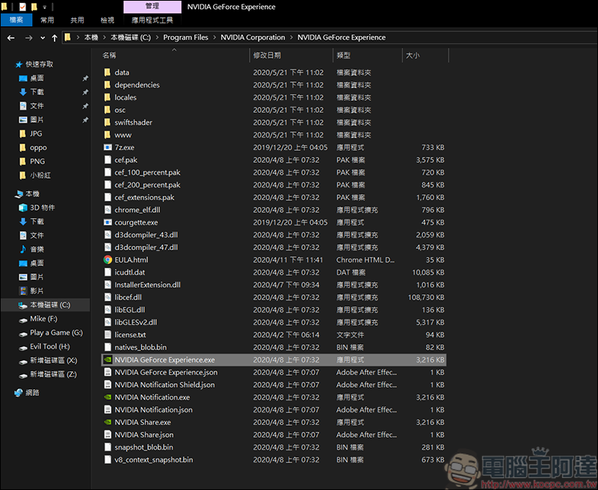Open 影片 in the navigation pane
This screenshot has width=598, height=490.
coord(37,291)
